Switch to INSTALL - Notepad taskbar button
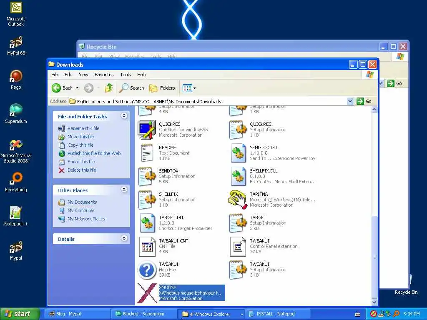The height and width of the screenshot is (320, 427). (278, 314)
